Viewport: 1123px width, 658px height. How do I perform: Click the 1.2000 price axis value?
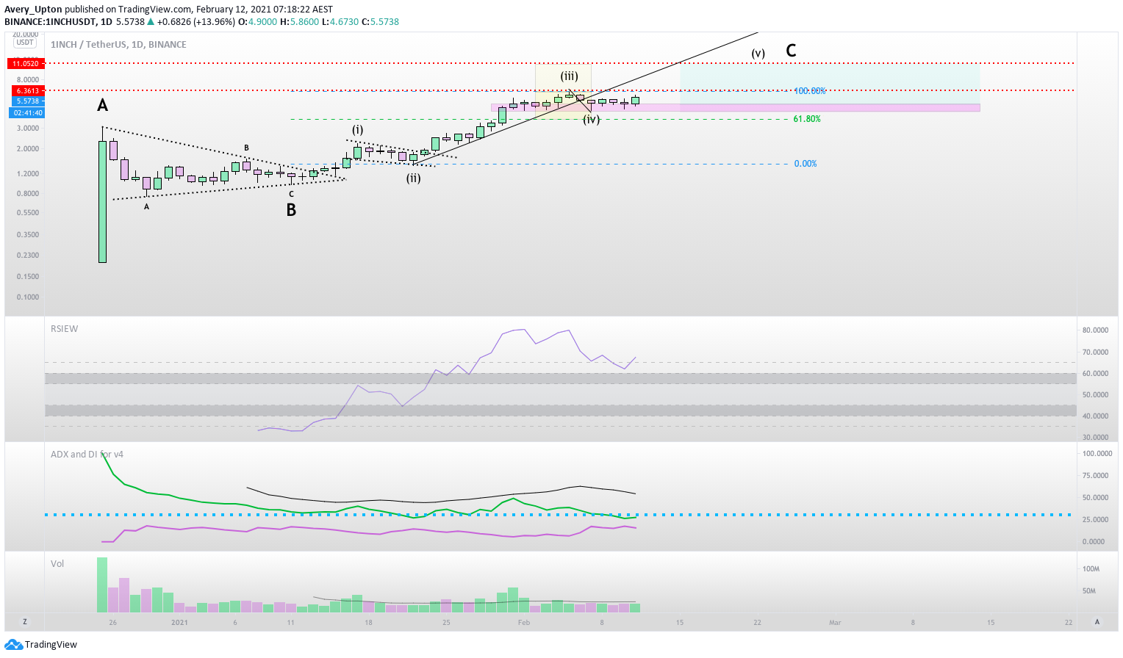[28, 174]
